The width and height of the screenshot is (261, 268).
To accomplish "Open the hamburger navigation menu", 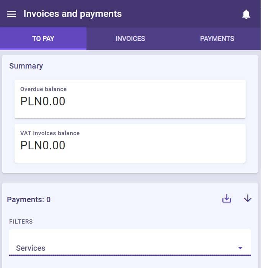I will (x=12, y=14).
